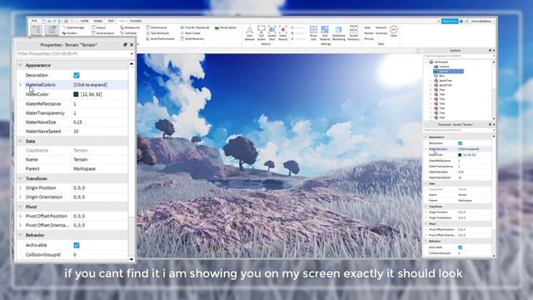
Task: Switch to the VIEW ribbon tab
Action: tap(122, 21)
